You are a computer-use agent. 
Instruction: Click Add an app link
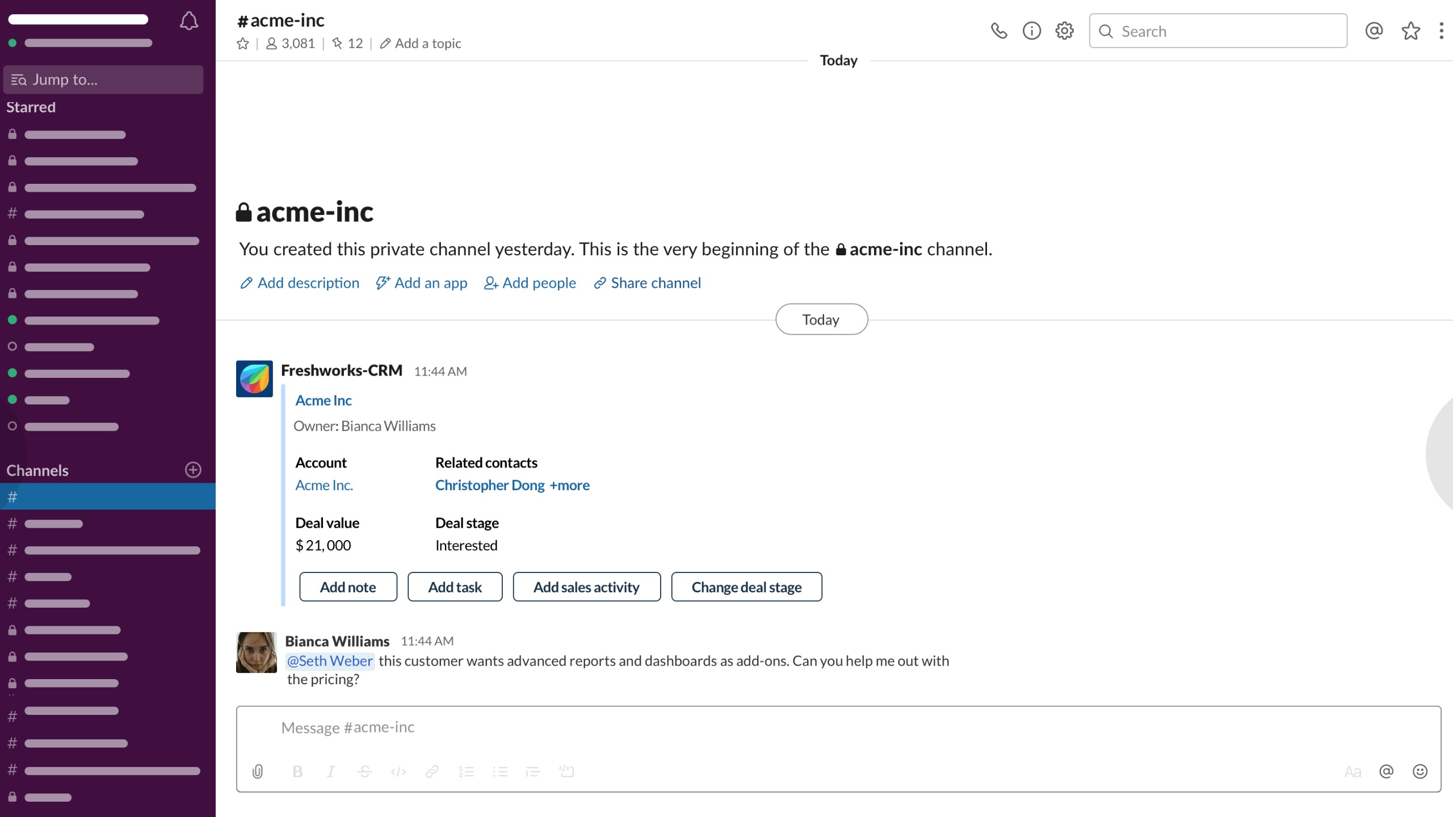click(x=422, y=283)
